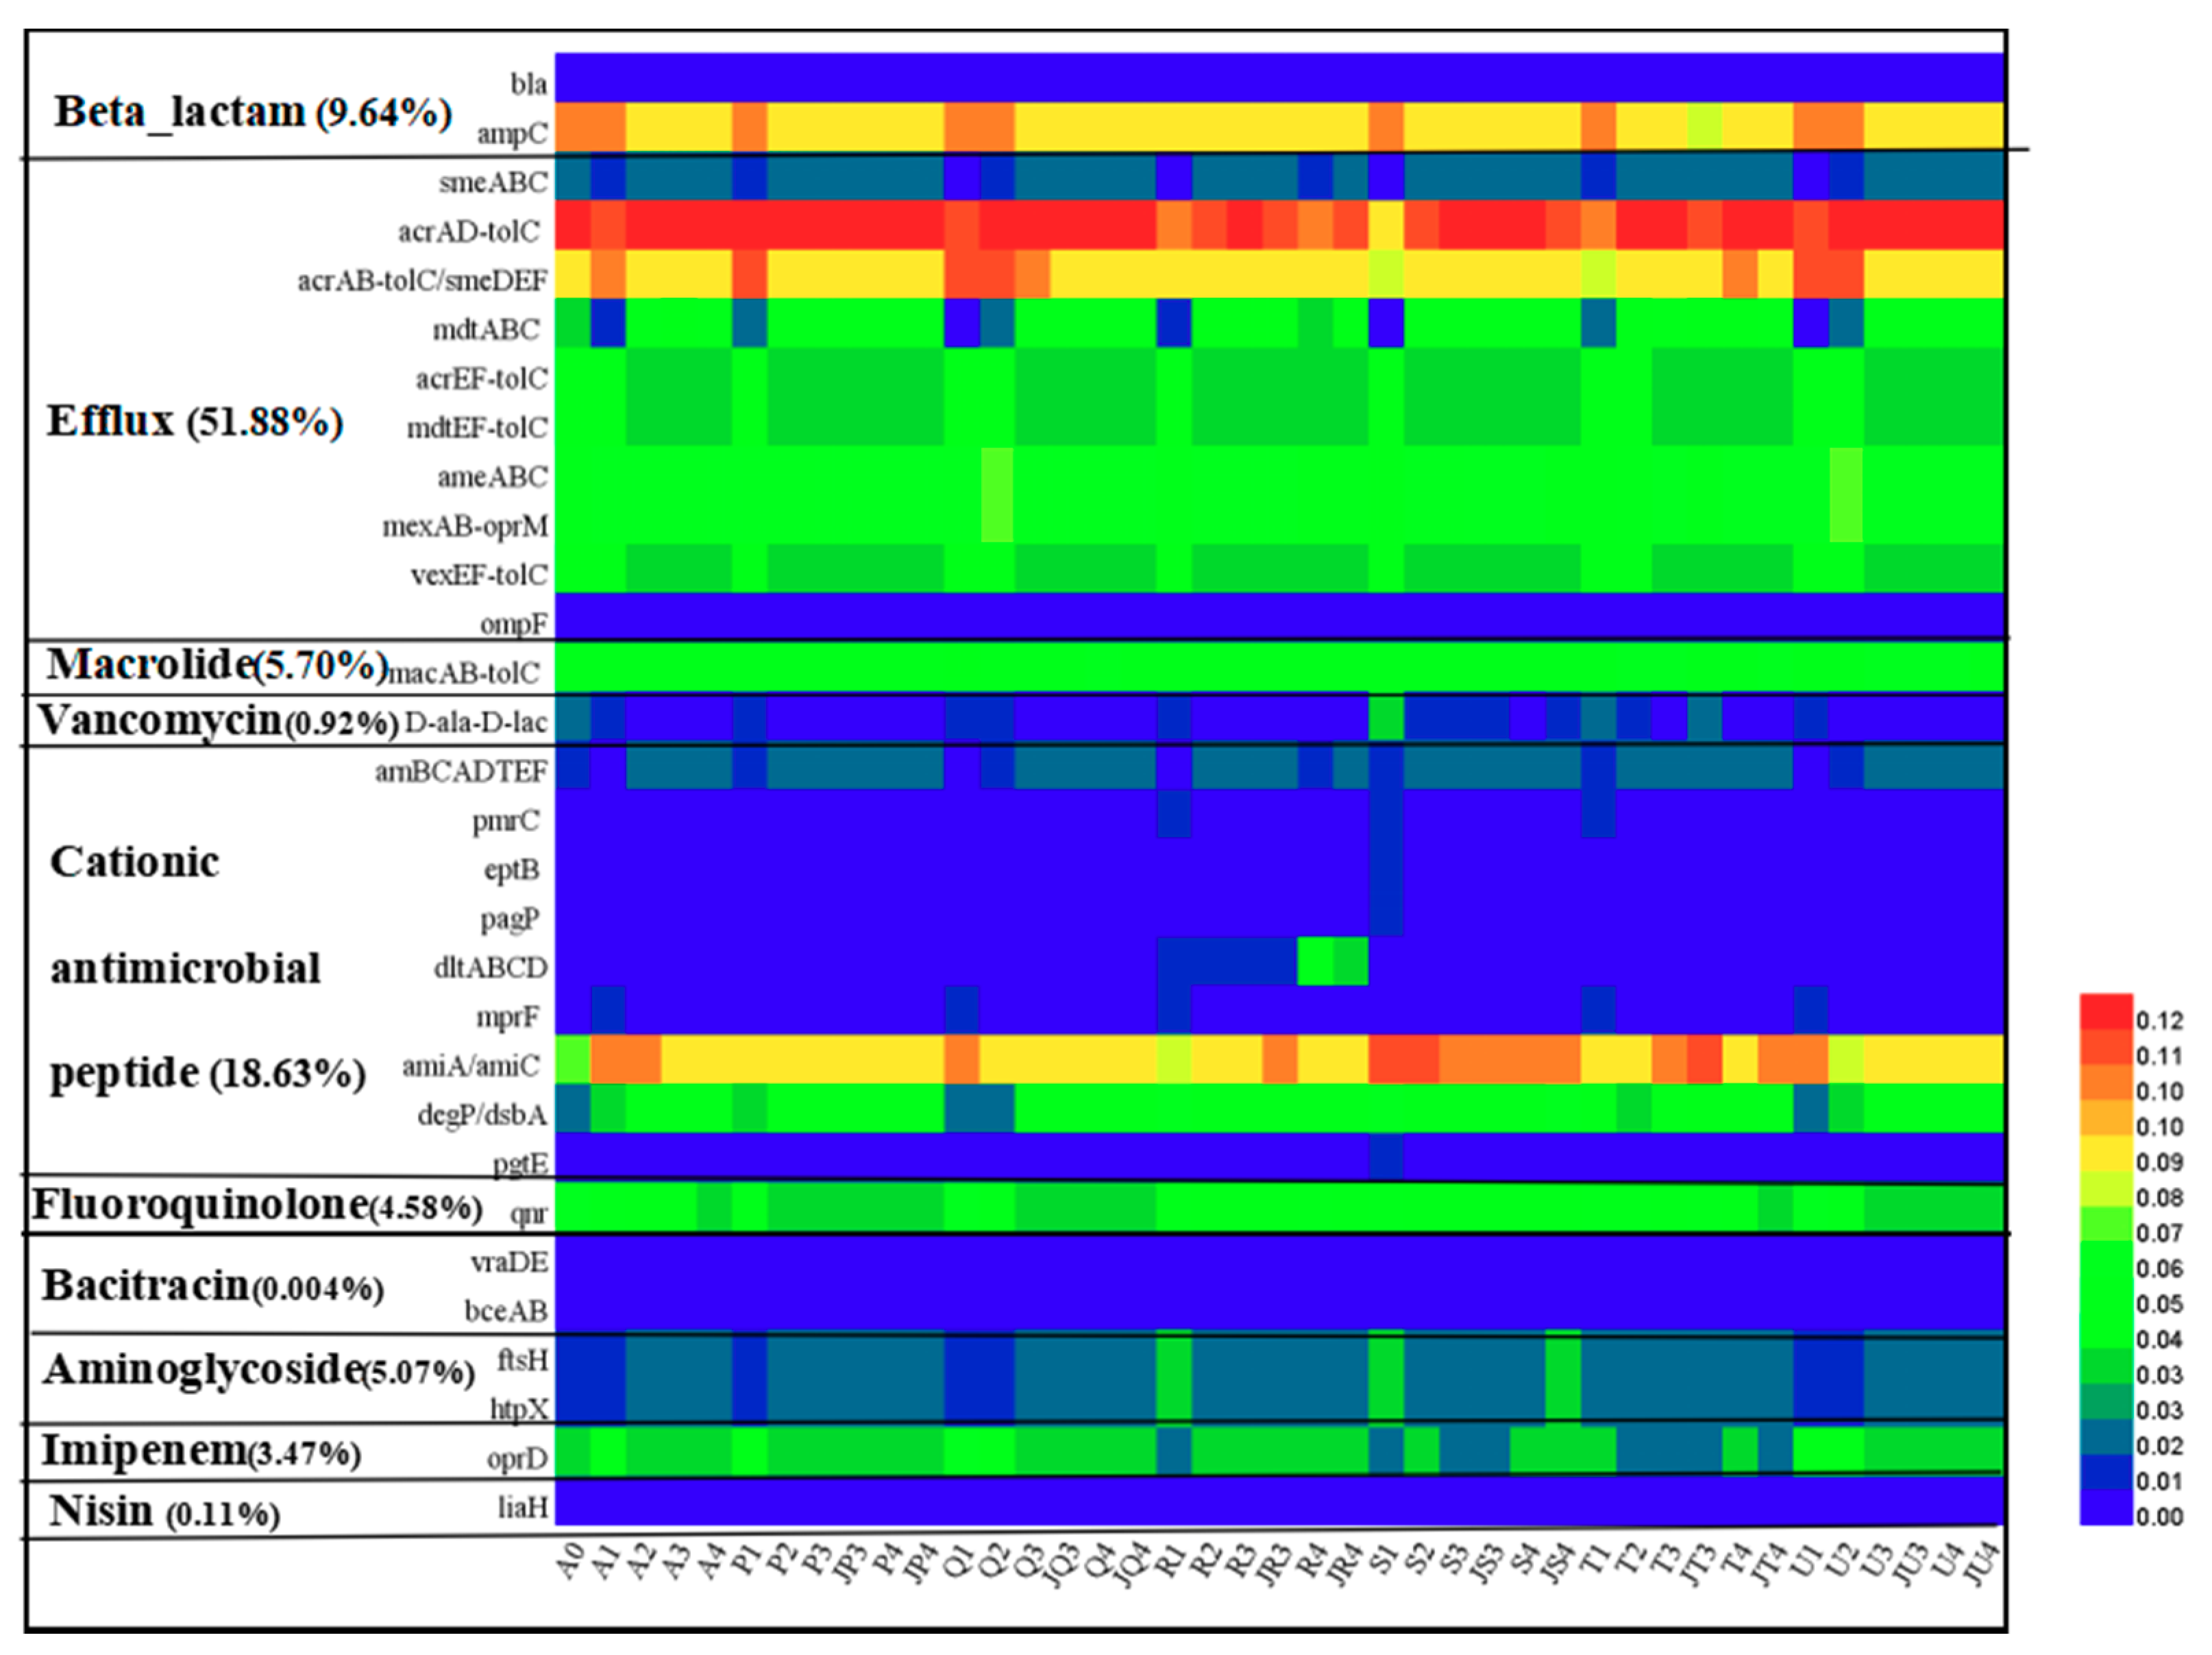Click the ampC gene label
This screenshot has height=1655, width=2212.
pyautogui.click(x=512, y=133)
